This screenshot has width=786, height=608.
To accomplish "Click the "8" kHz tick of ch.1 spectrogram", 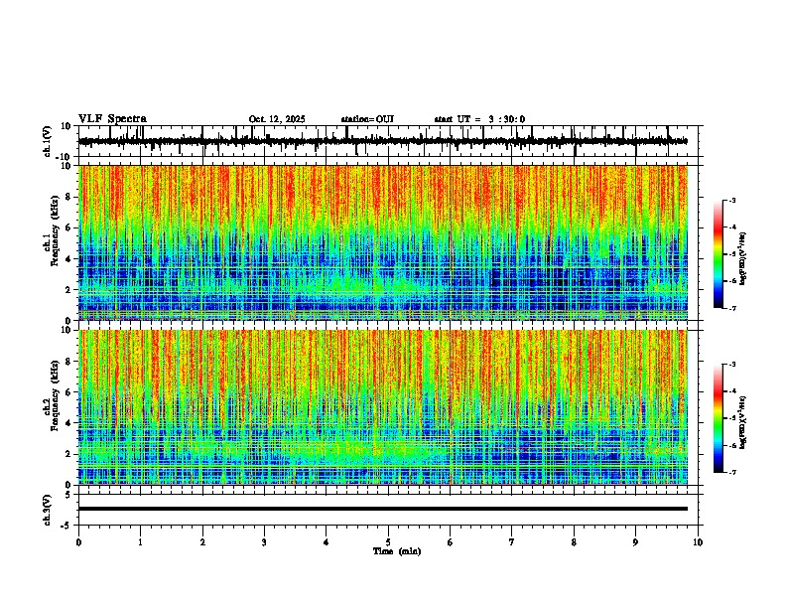I will click(68, 197).
